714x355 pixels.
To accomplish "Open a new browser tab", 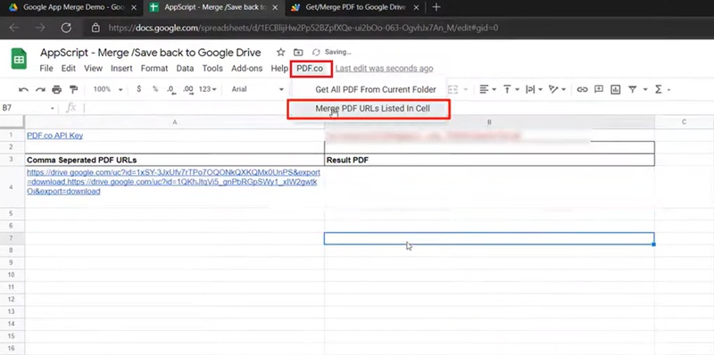I will coord(436,7).
